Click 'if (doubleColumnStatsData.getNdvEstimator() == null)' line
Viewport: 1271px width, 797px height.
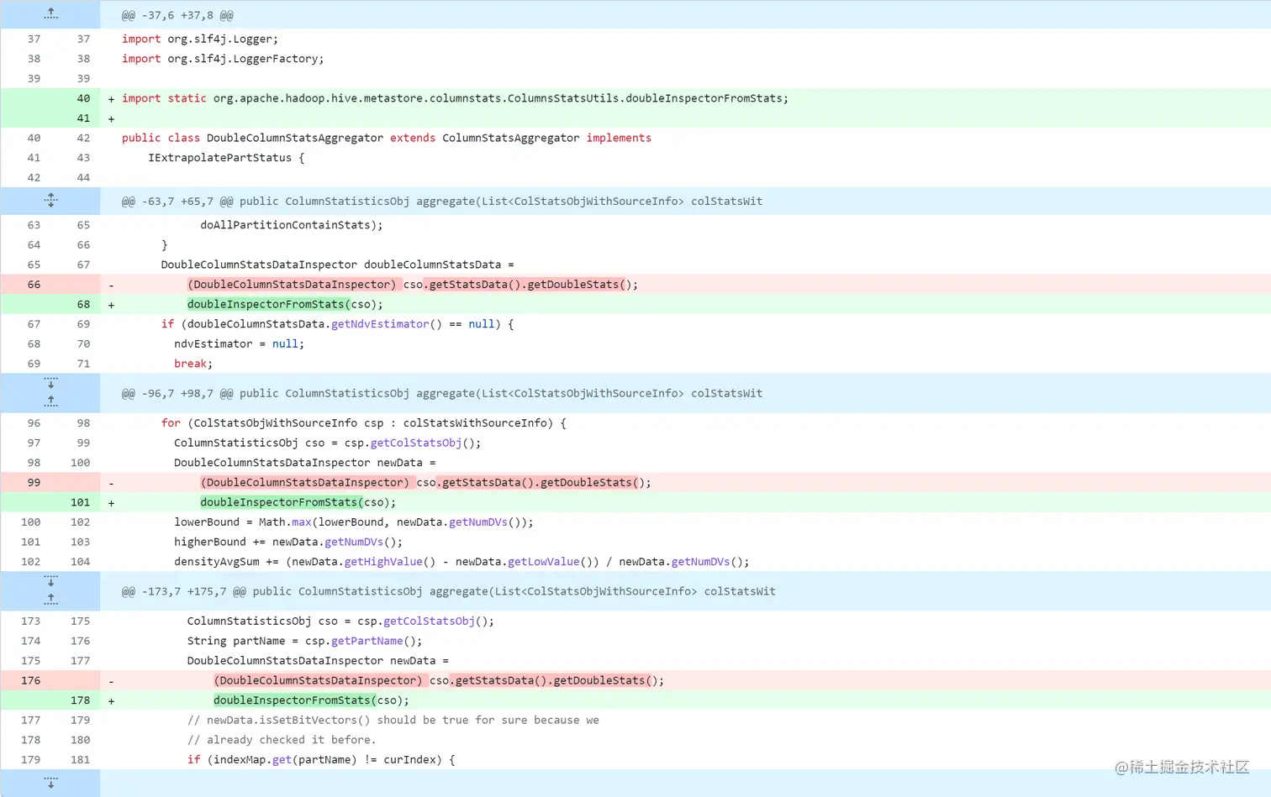[x=337, y=324]
